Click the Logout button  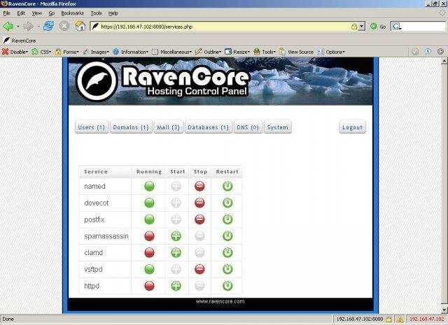pos(353,127)
